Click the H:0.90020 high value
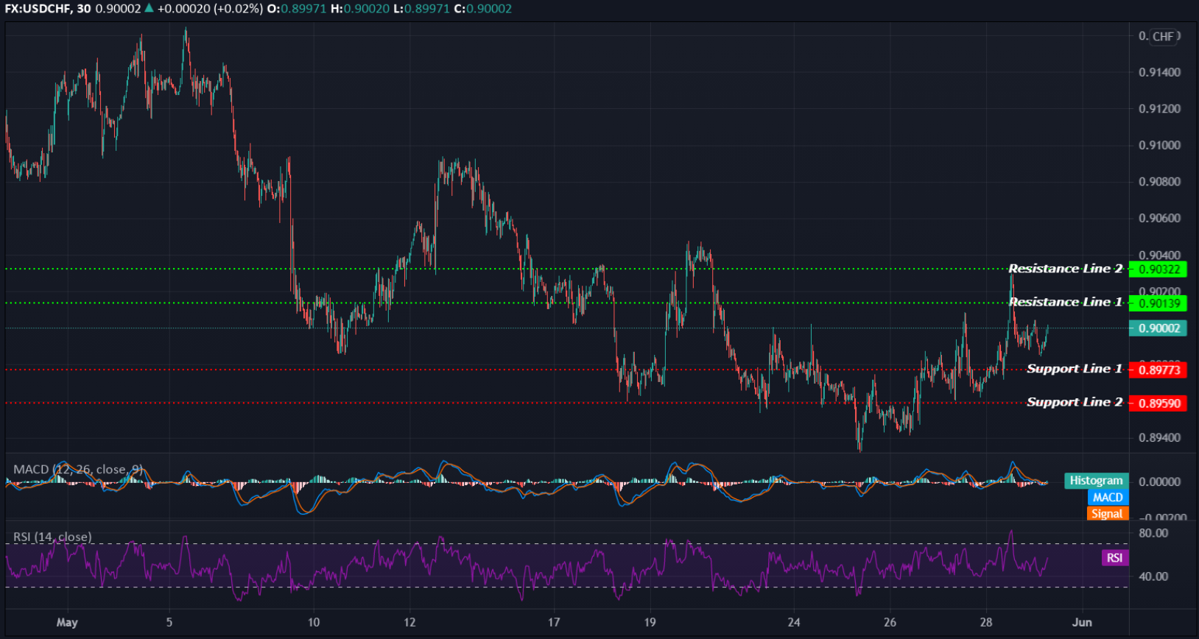 359,9
